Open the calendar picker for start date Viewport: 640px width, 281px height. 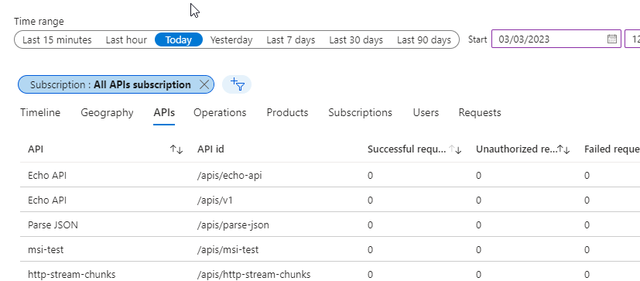(x=612, y=39)
